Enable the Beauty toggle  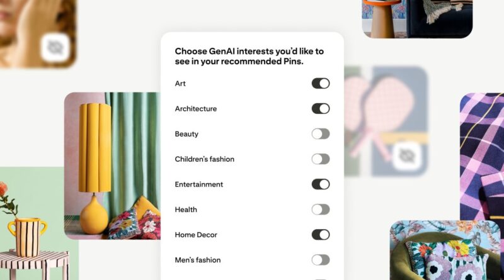tap(321, 134)
